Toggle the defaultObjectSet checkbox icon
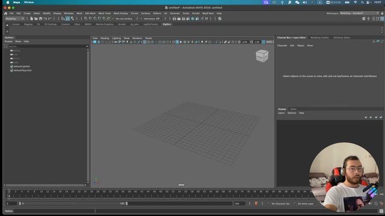The height and width of the screenshot is (216, 385). click(x=11, y=70)
